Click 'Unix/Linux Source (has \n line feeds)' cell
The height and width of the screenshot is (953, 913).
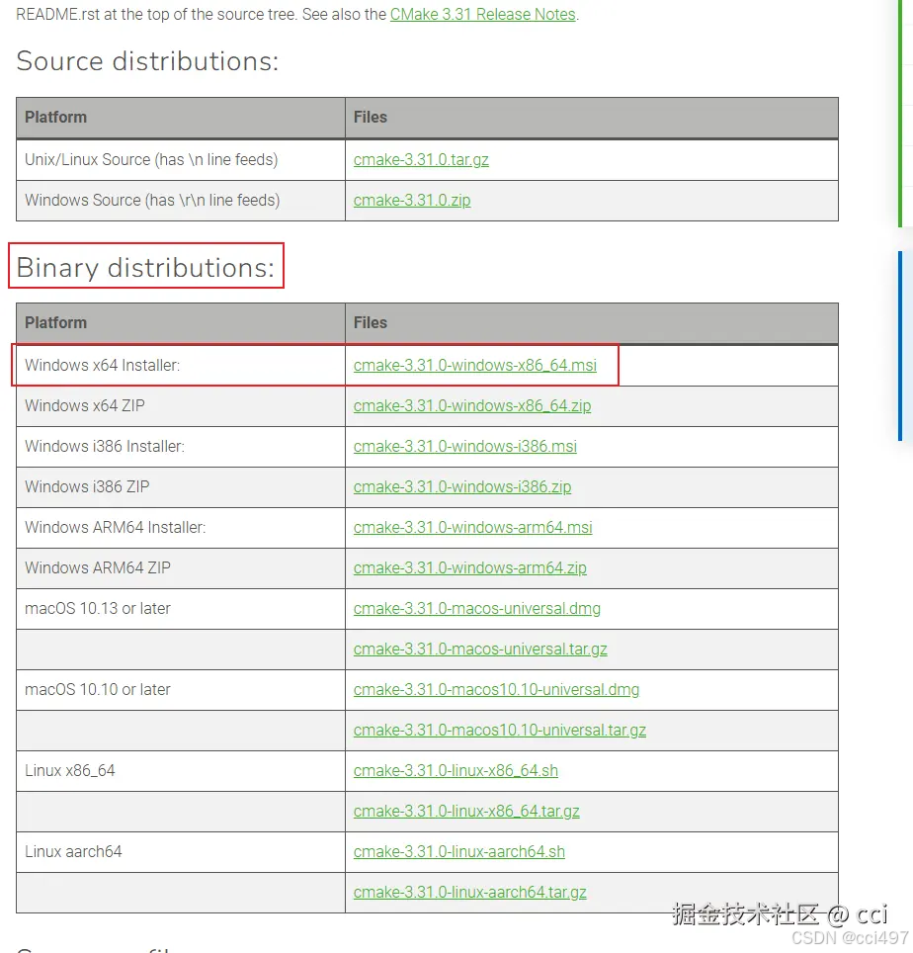coord(181,160)
